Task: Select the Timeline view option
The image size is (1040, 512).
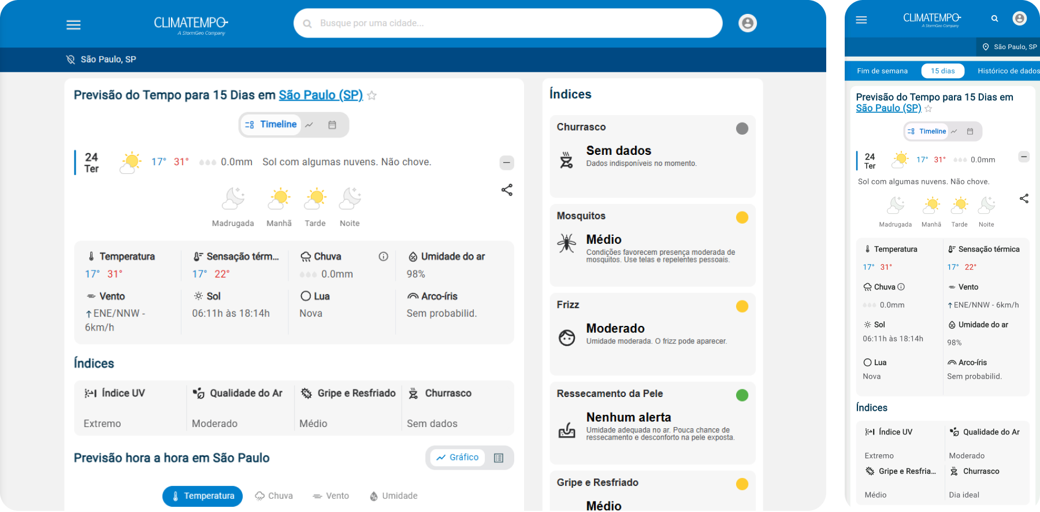Action: pos(270,124)
